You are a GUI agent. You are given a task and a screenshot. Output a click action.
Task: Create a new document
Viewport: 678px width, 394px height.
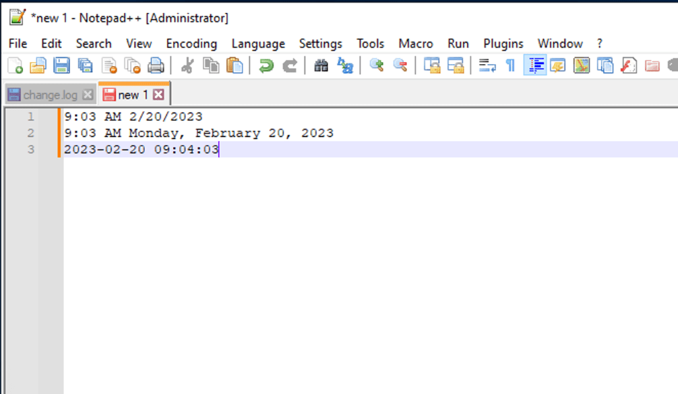pyautogui.click(x=13, y=65)
